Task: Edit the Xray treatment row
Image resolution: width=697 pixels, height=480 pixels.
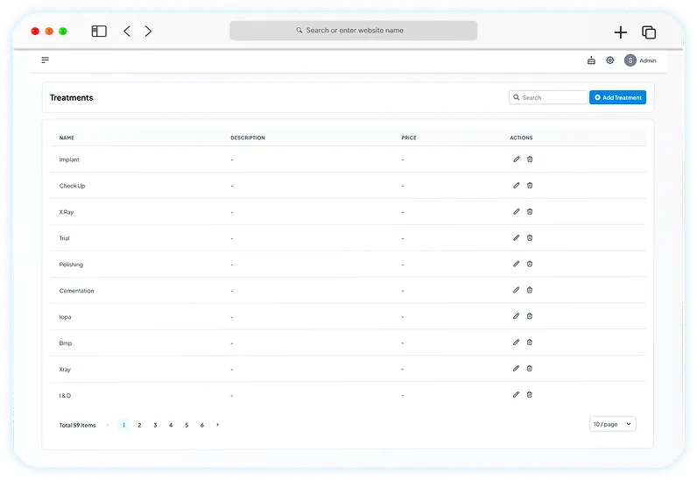Action: pos(516,369)
